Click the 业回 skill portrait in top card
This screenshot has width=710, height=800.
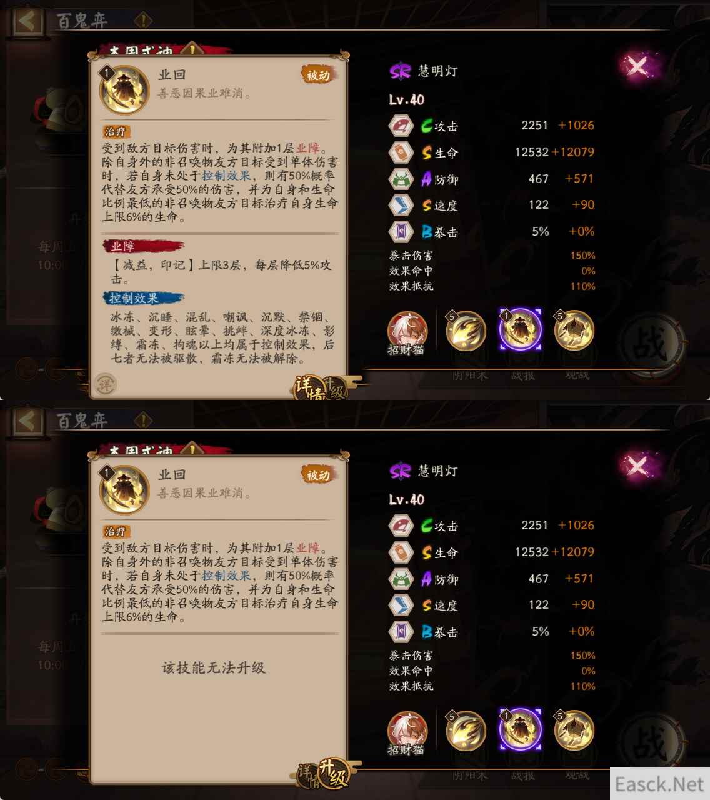tap(124, 90)
